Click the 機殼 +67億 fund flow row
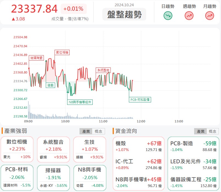Image resolution: width=221 pixels, height=192 pixels. tap(138, 146)
